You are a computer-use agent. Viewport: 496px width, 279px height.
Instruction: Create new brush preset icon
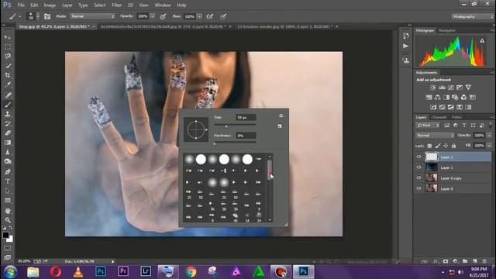[280, 126]
